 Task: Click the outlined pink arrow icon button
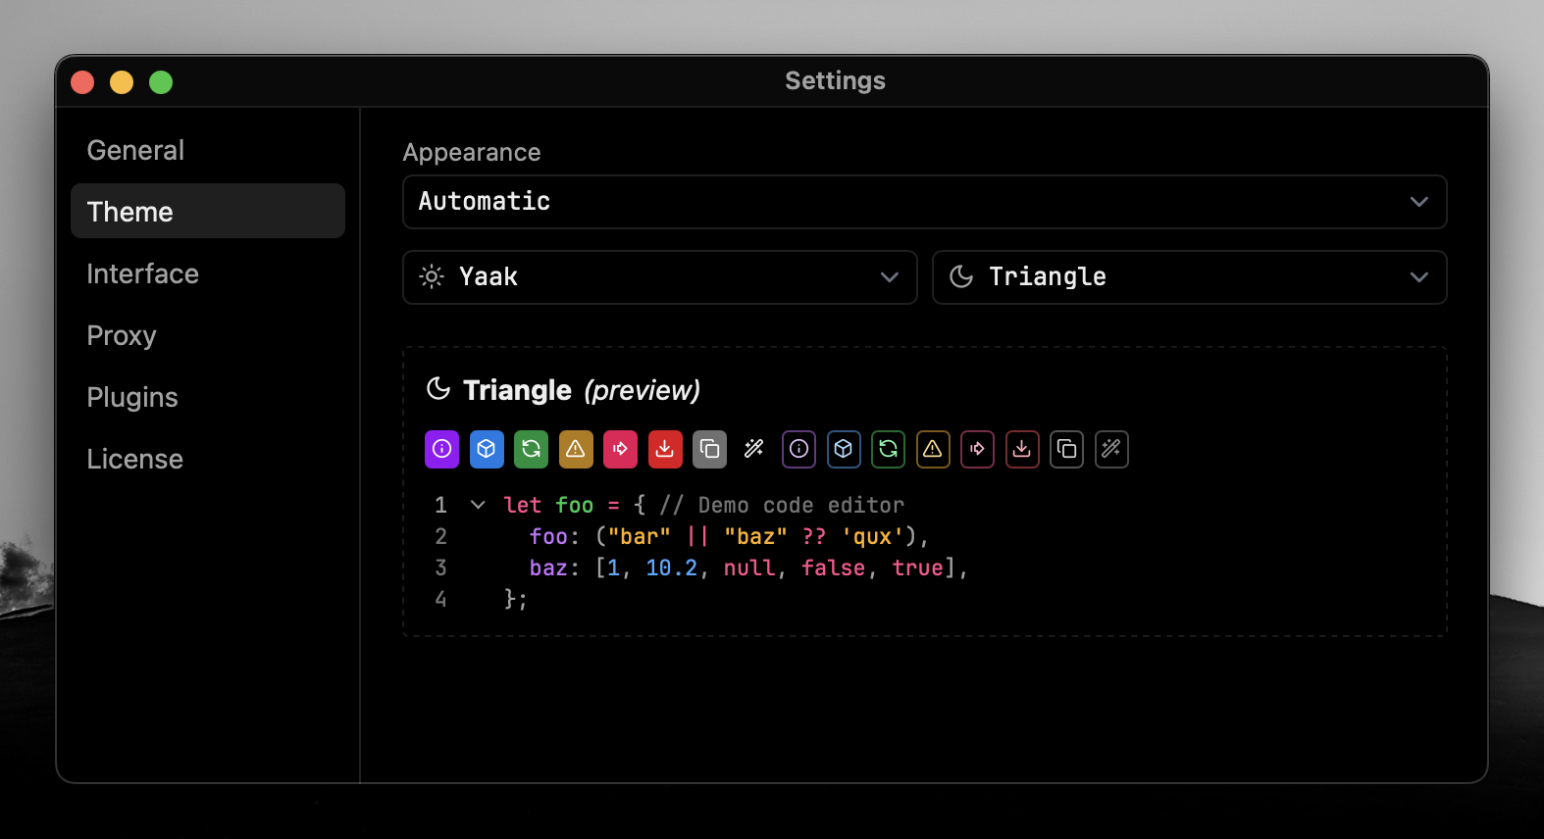[977, 449]
